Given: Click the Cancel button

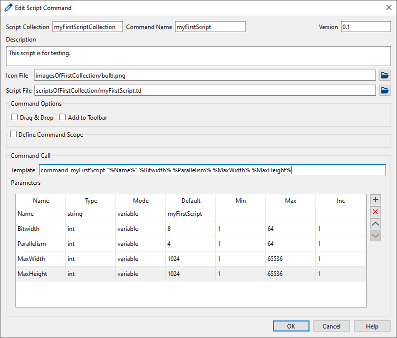Looking at the screenshot, I should tap(331, 326).
